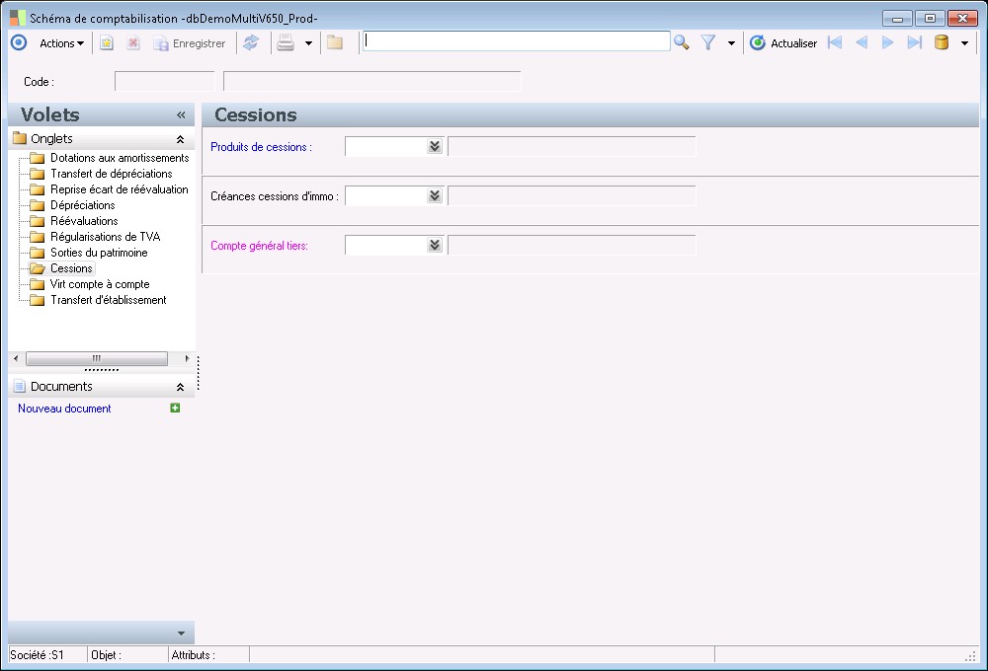This screenshot has height=671, width=988.
Task: Click the Onglets folder icon
Action: tap(20, 138)
